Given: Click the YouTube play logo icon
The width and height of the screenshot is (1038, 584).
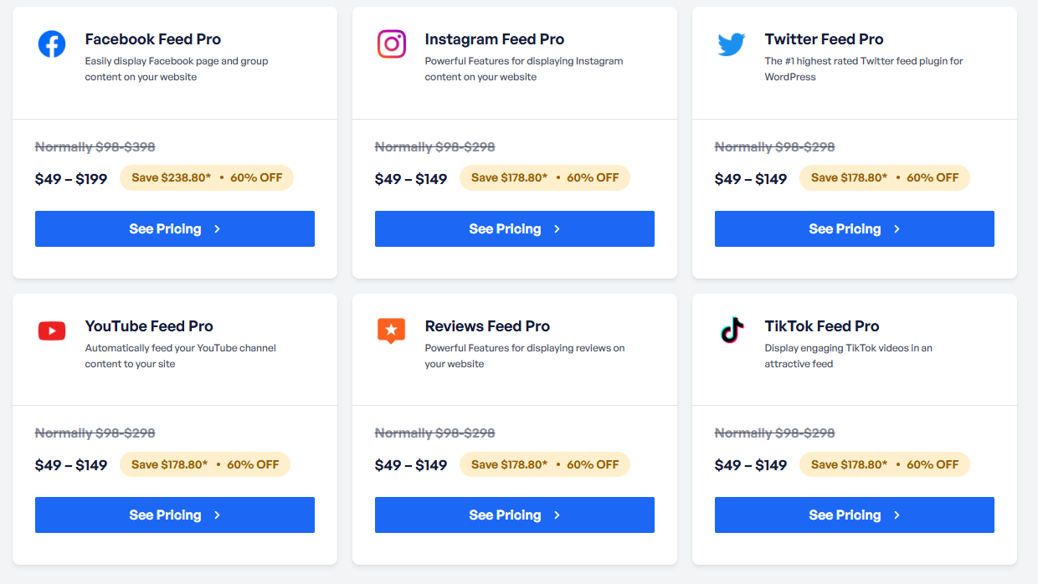Looking at the screenshot, I should 52,331.
